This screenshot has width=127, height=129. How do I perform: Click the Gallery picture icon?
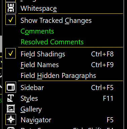pos(11,109)
